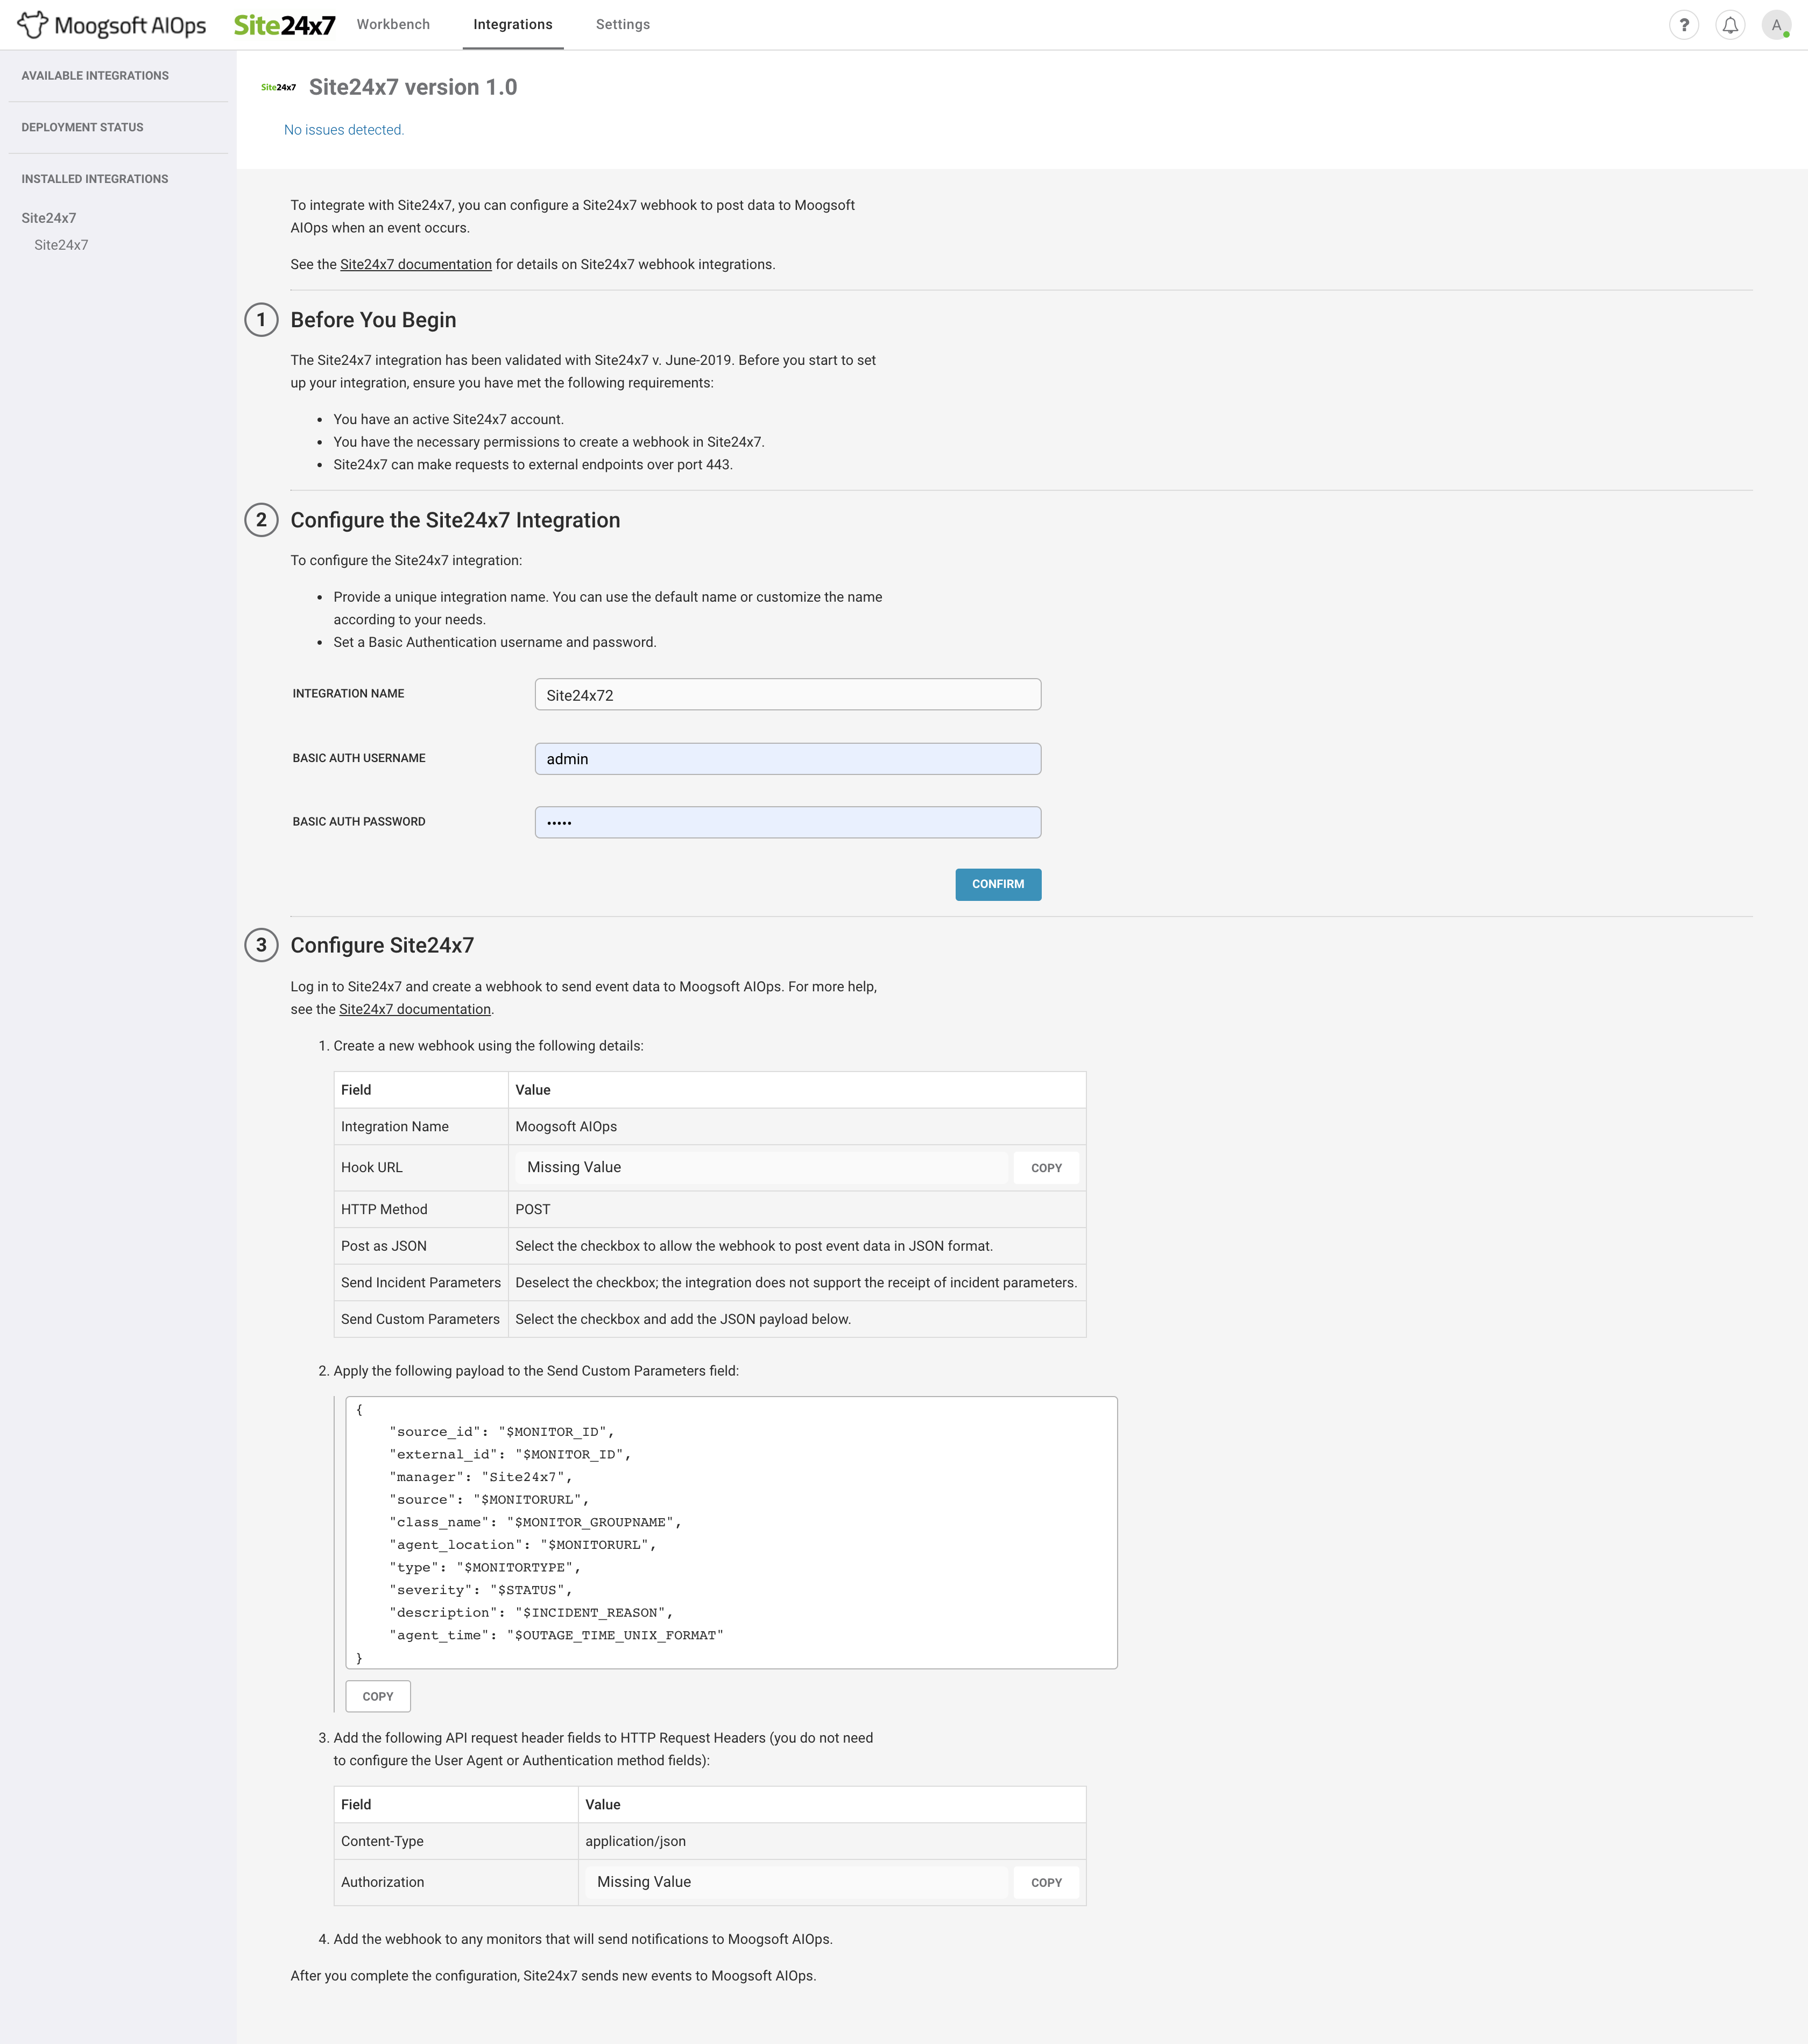This screenshot has width=1808, height=2044.
Task: Copy the custom JSON payload
Action: [377, 1695]
